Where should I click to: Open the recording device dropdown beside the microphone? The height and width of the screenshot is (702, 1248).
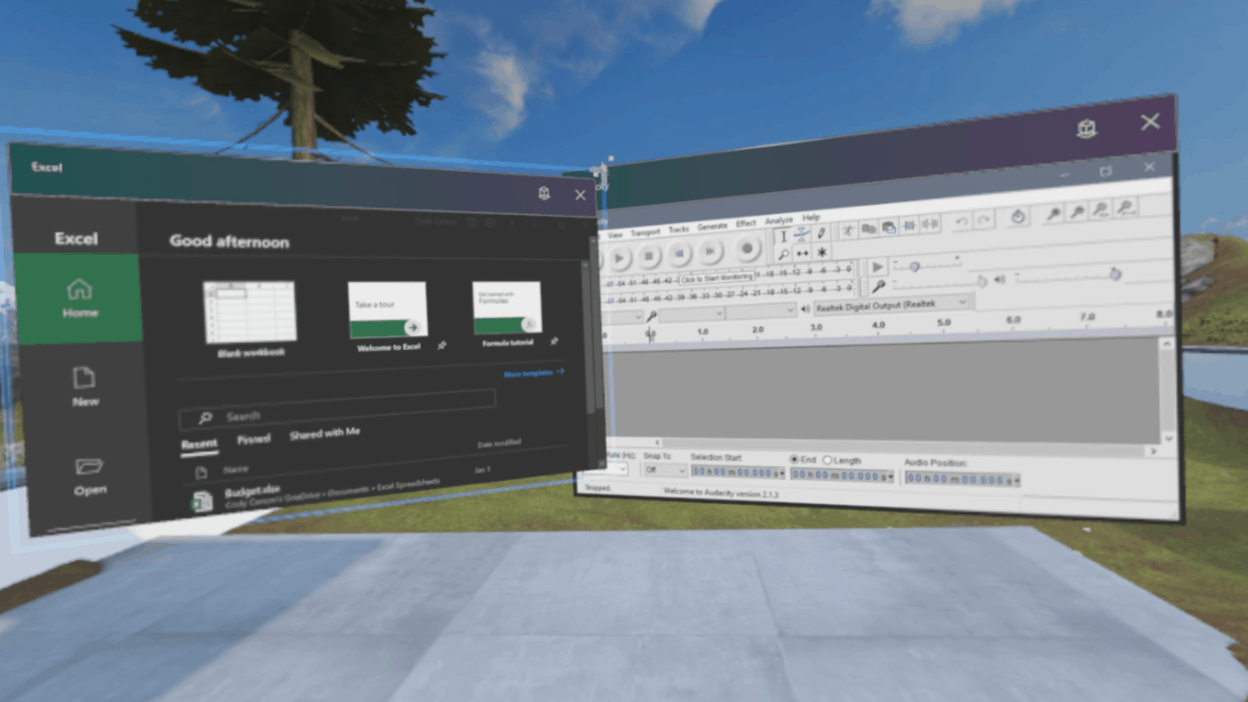[692, 313]
